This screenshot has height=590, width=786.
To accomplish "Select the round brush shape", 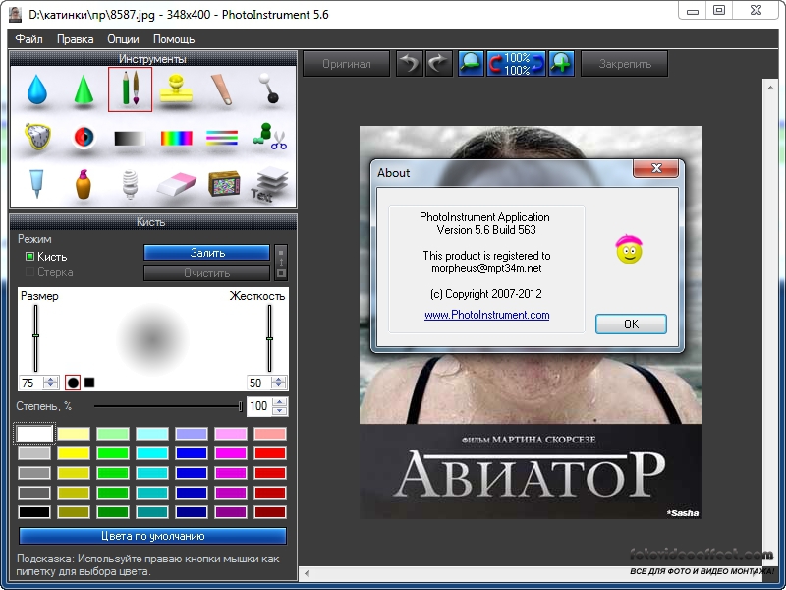I will point(73,383).
